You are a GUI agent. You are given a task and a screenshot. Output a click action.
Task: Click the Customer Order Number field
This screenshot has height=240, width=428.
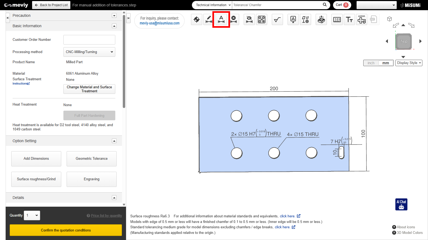pos(89,40)
